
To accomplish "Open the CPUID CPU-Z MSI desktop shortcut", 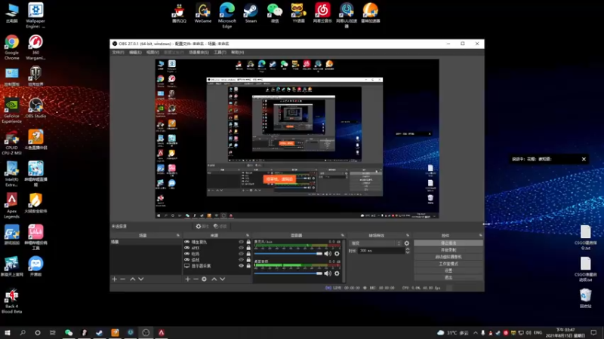I will (x=11, y=142).
